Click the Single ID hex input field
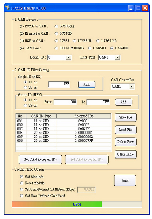The image size is (152, 219). [59, 84]
